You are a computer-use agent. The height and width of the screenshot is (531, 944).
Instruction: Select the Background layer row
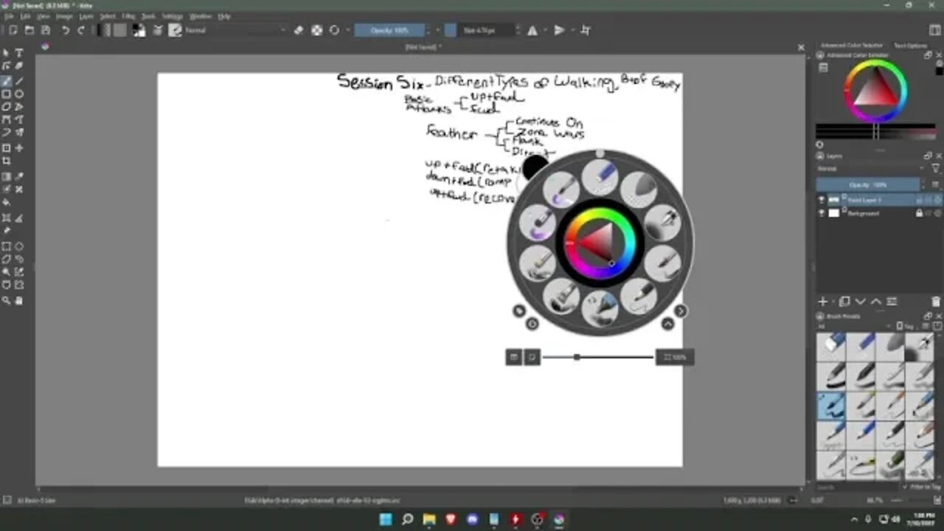[x=878, y=213]
